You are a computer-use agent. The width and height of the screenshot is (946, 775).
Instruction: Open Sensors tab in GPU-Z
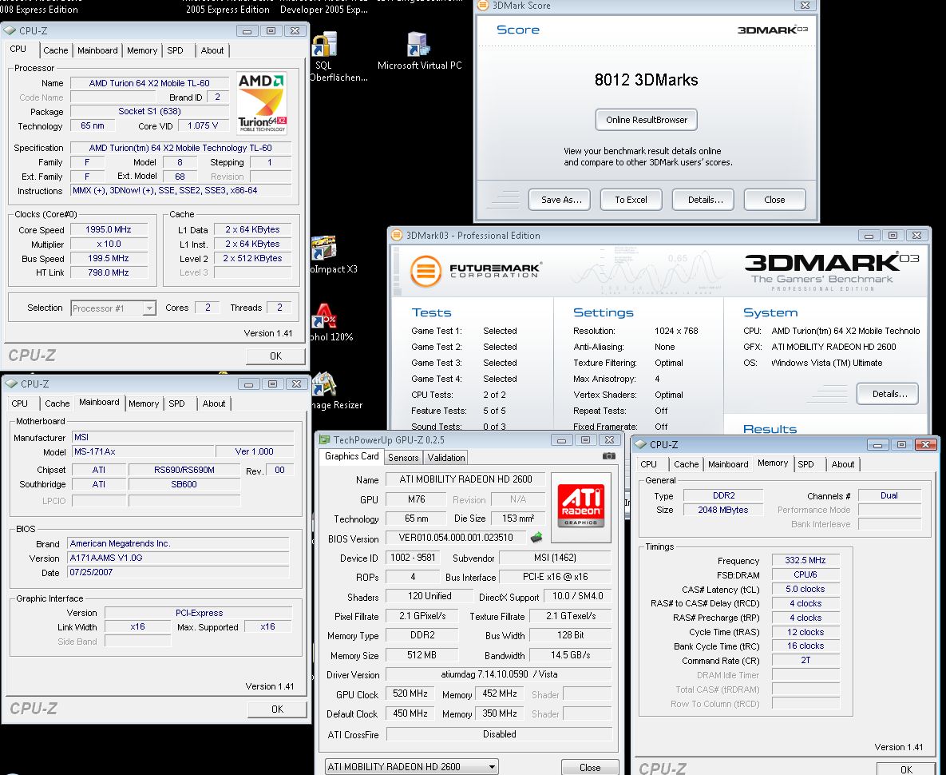(x=403, y=458)
